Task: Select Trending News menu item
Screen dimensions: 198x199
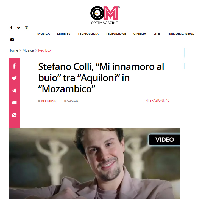Action: coord(180,34)
